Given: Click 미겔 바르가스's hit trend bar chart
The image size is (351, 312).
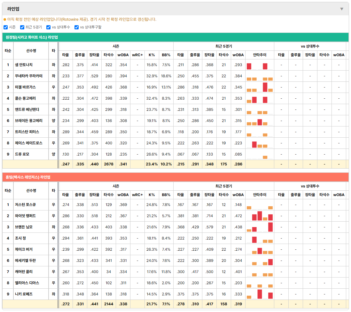Looking at the screenshot, I should tap(260, 87).
